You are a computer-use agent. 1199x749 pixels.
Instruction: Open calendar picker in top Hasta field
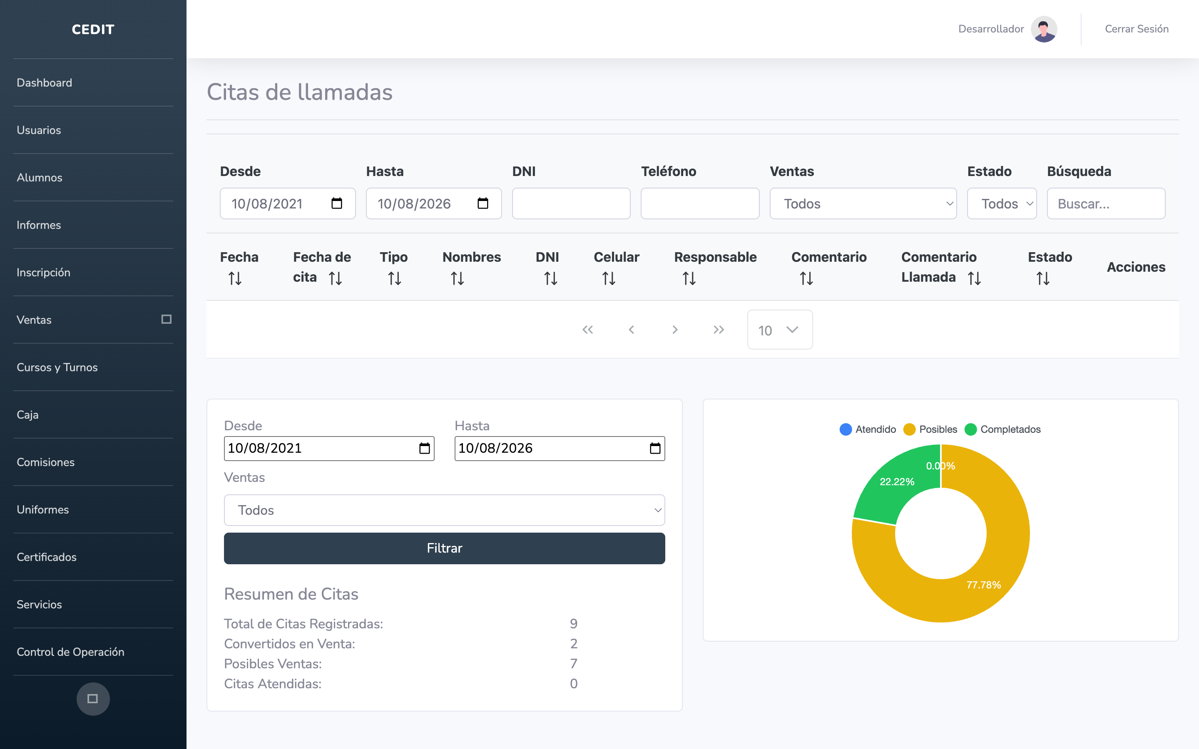pyautogui.click(x=483, y=203)
